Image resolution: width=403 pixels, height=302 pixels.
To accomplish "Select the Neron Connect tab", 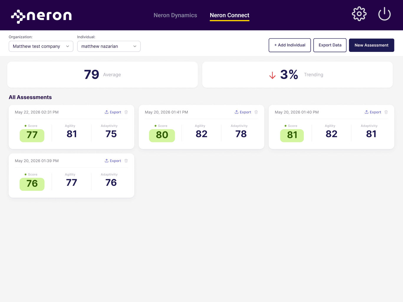I will [230, 15].
